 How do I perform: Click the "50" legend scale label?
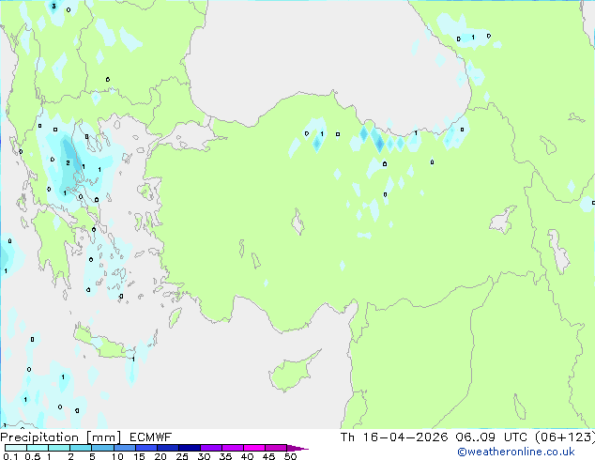pos(291,456)
